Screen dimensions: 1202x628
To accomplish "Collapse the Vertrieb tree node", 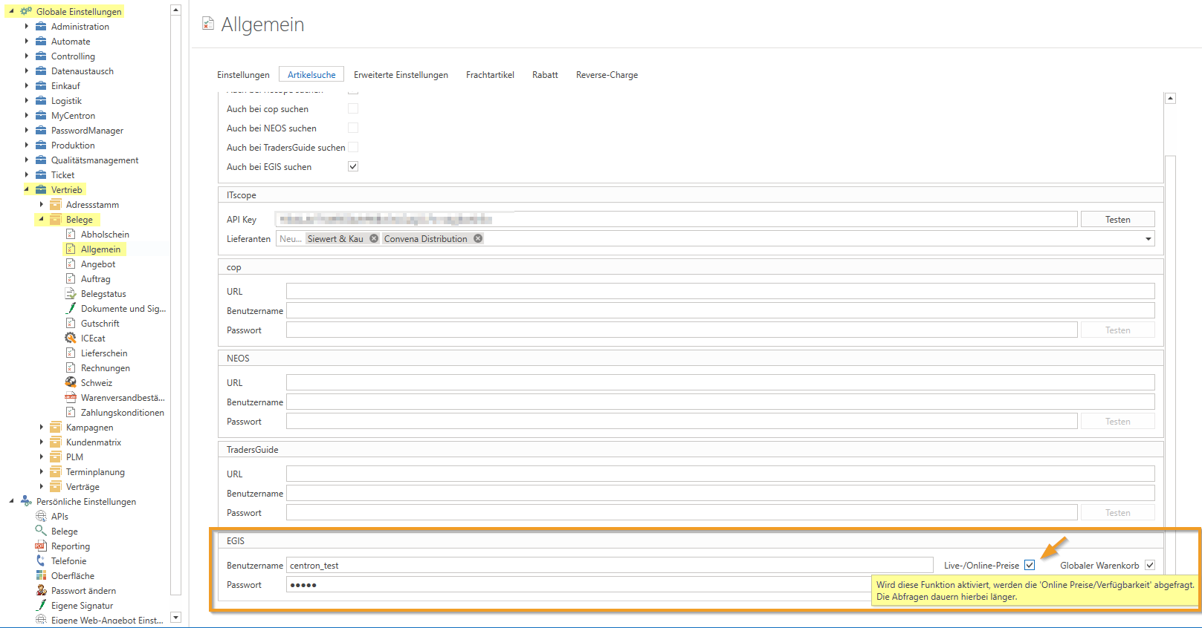I will click(x=27, y=190).
